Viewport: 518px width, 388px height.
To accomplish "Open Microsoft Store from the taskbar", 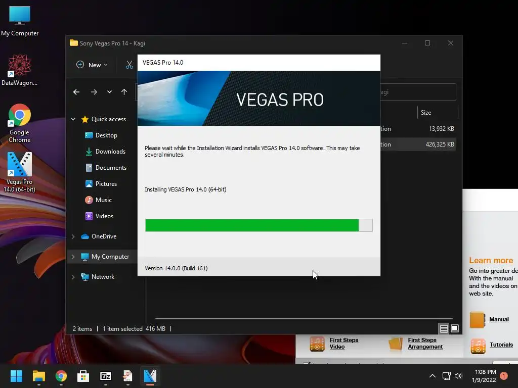I will click(x=83, y=376).
